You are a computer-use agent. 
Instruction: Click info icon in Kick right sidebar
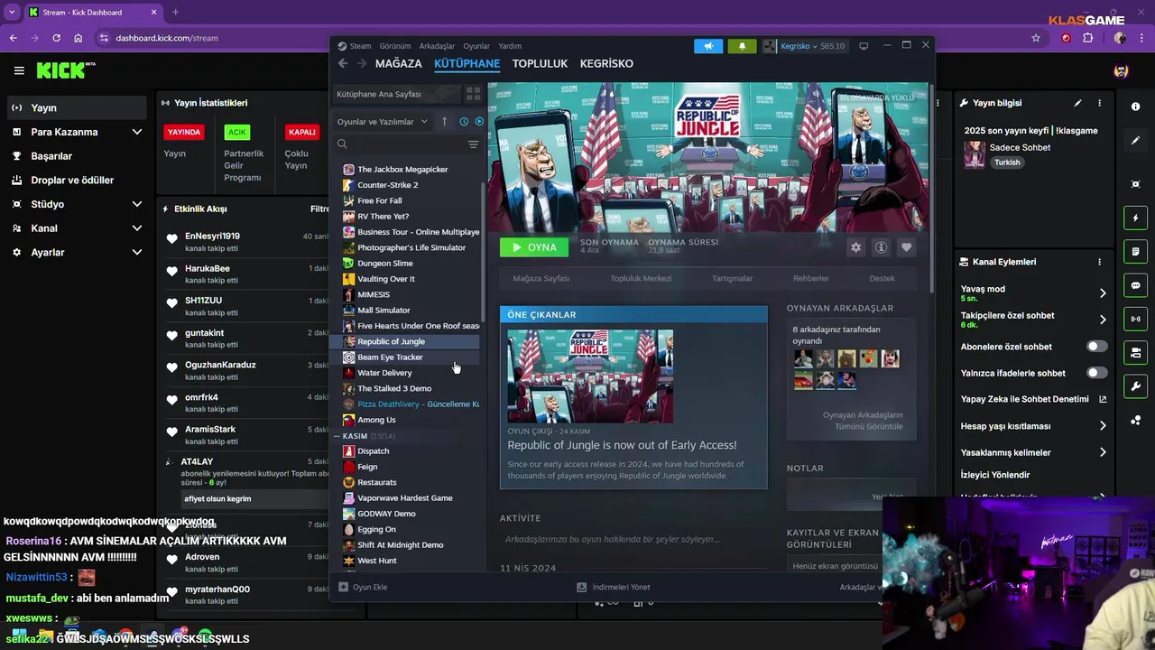point(1135,107)
